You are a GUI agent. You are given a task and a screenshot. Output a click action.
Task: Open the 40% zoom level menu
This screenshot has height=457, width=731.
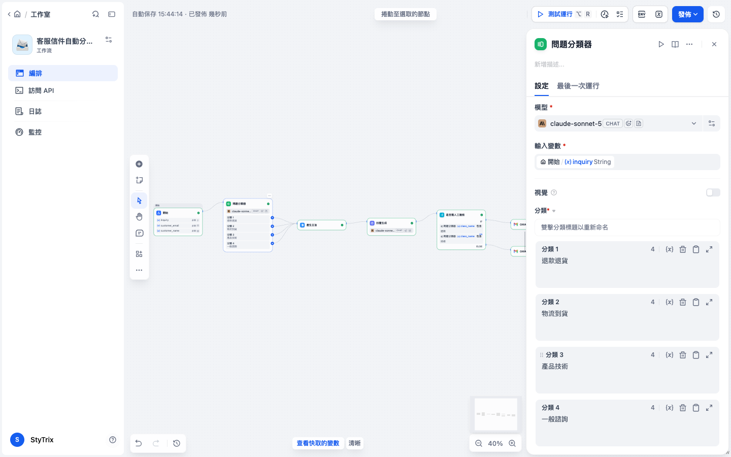495,443
